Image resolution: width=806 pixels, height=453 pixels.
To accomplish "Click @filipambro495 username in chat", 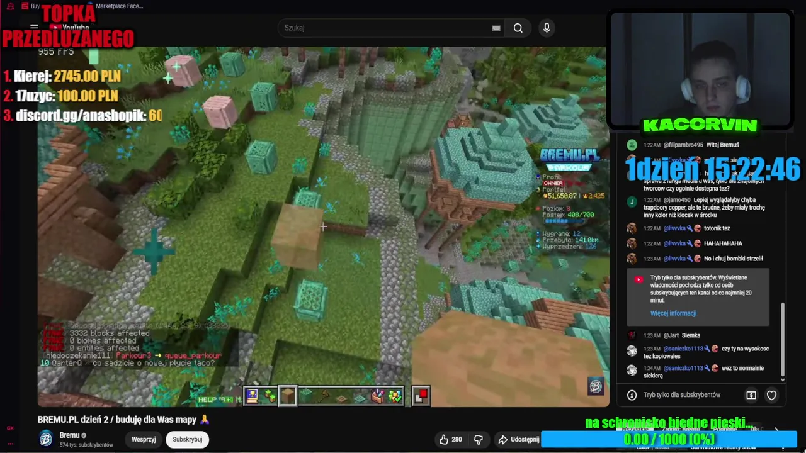I will coord(683,145).
